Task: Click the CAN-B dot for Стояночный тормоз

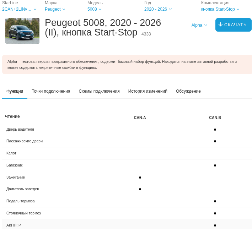Action: [x=215, y=213]
